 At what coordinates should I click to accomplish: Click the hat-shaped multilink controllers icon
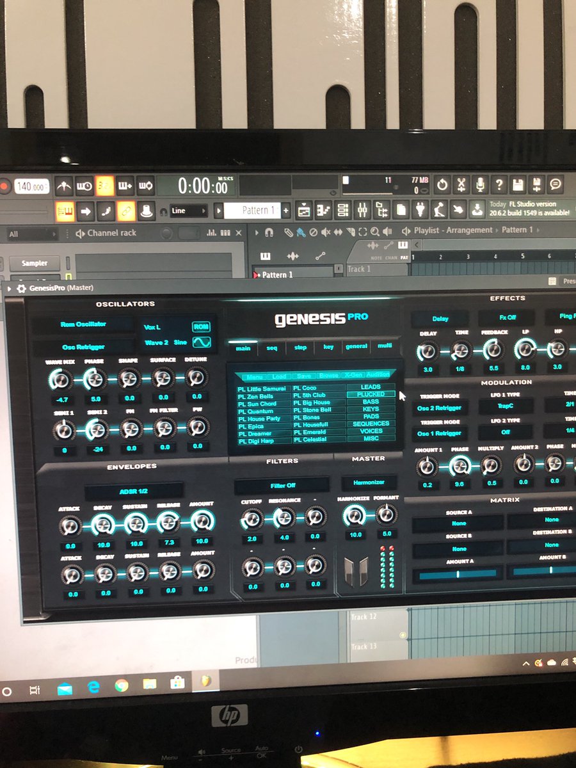tap(147, 211)
